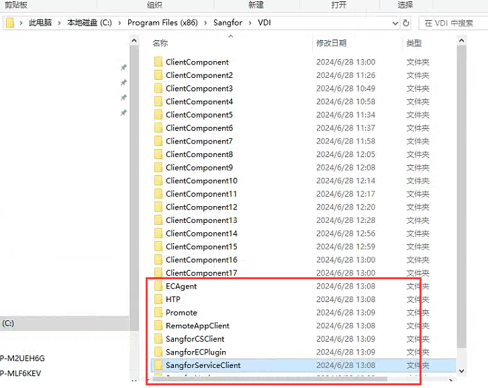Click date 2024/6/28 10:49 cell

346,88
